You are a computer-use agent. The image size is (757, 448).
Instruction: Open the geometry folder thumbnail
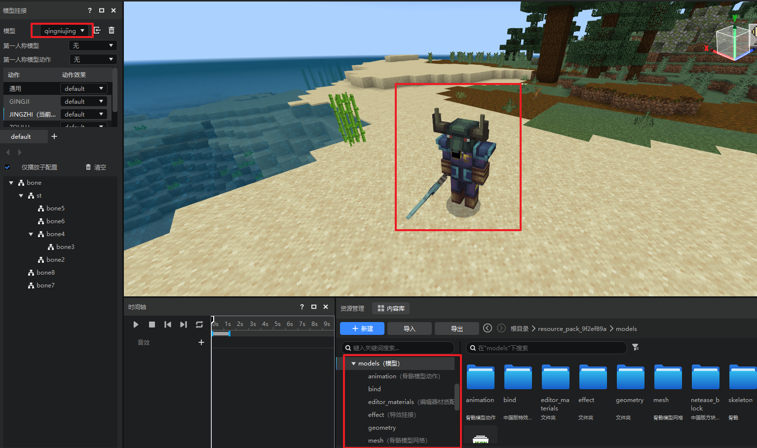click(x=630, y=377)
